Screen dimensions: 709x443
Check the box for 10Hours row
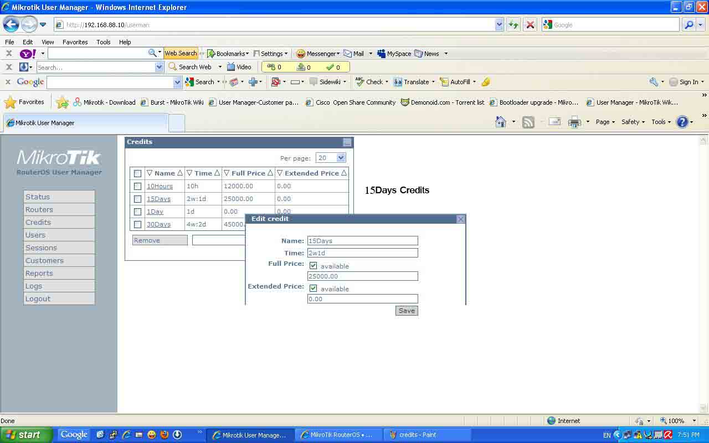coord(137,186)
